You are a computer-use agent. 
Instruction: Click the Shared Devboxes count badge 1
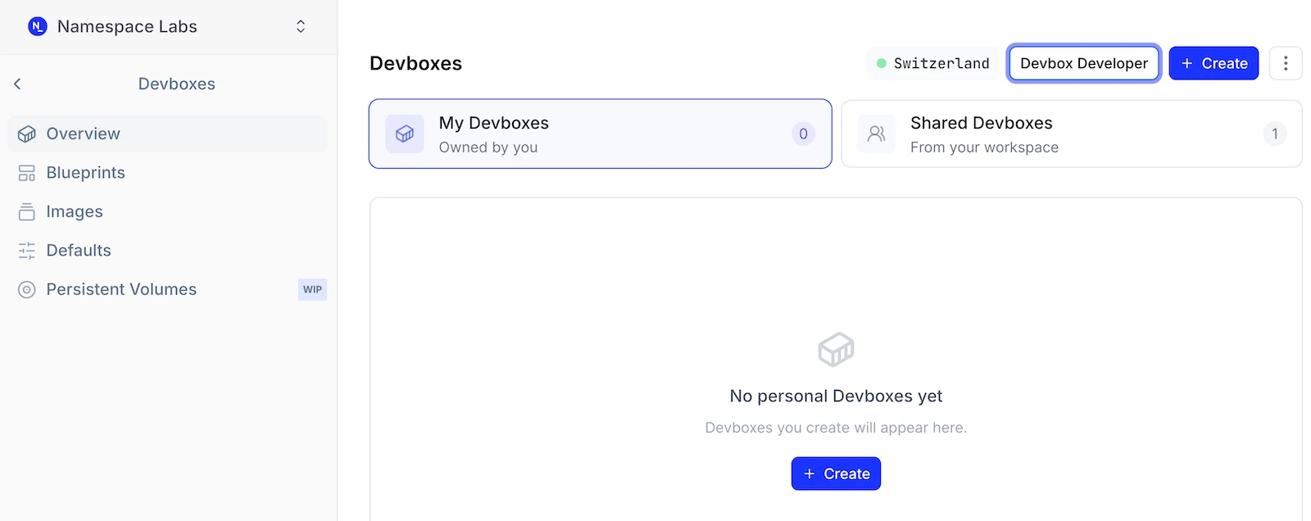(1275, 134)
